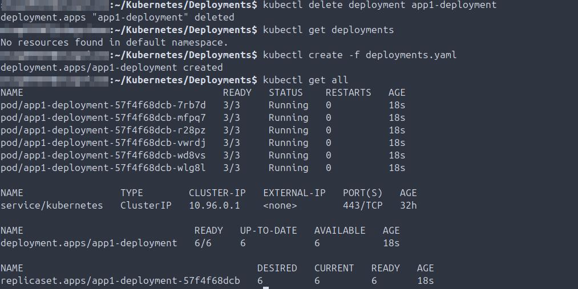Click the pod name ending in mfpq7
This screenshot has width=578, height=289.
pos(103,117)
